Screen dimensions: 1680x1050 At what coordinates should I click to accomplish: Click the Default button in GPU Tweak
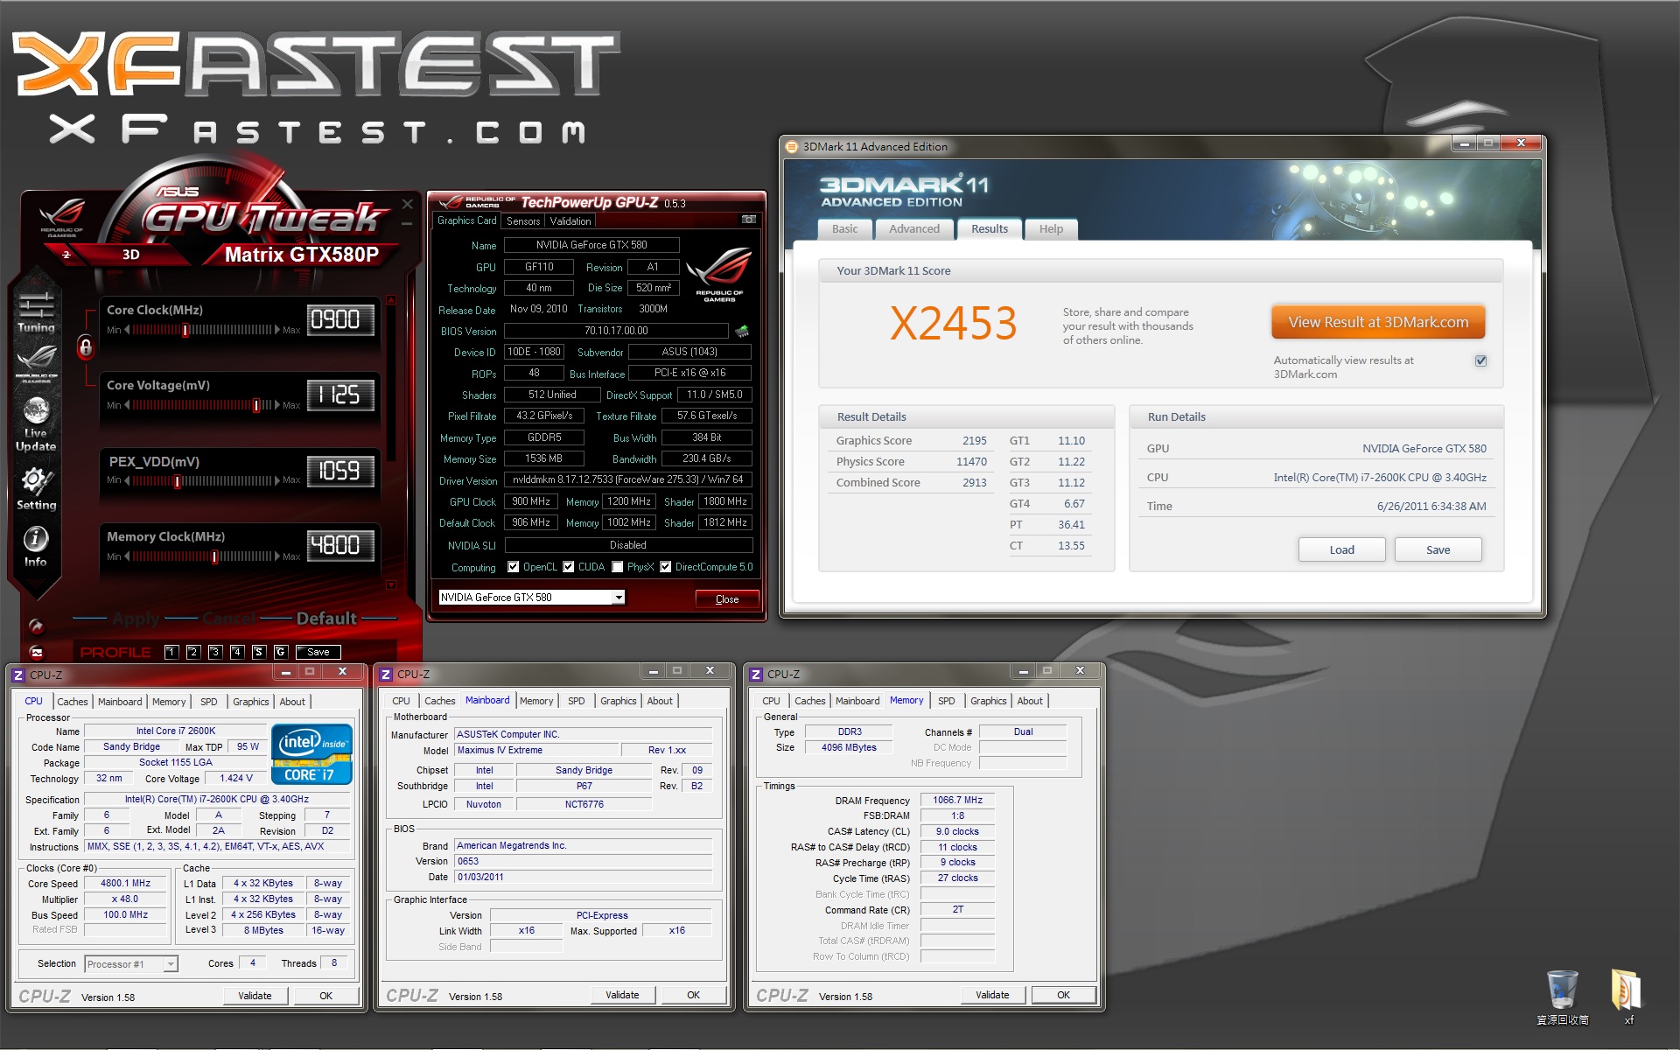[326, 619]
